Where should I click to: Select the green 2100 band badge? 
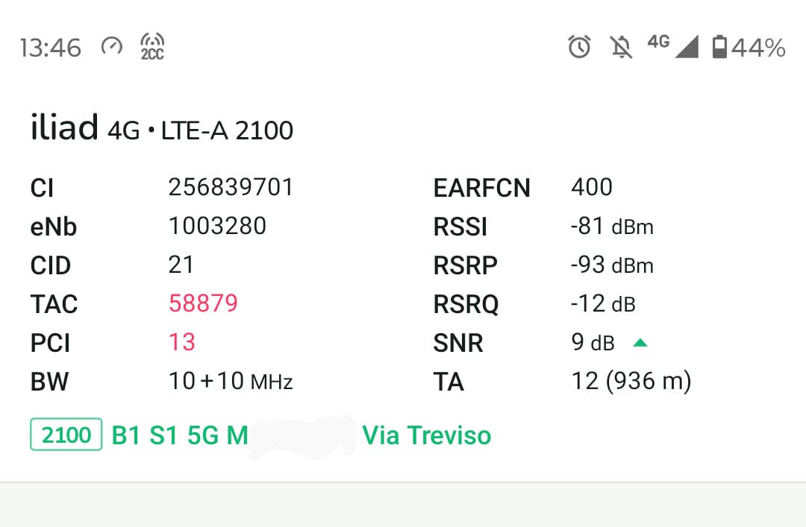pos(66,435)
